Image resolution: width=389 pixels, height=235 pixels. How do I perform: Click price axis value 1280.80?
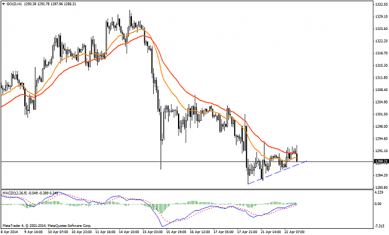382,187
